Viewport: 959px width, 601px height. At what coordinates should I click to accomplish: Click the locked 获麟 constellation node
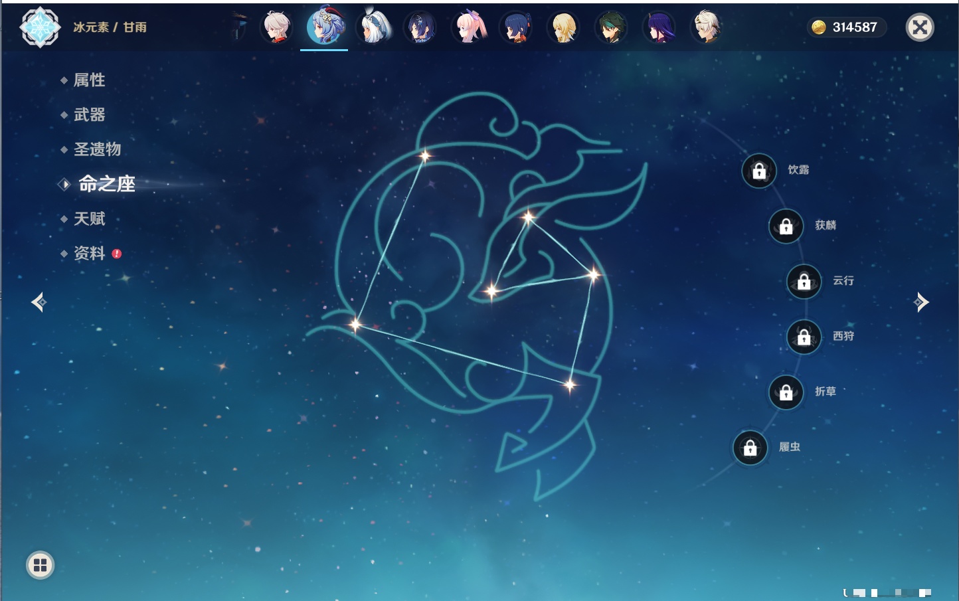pos(786,226)
